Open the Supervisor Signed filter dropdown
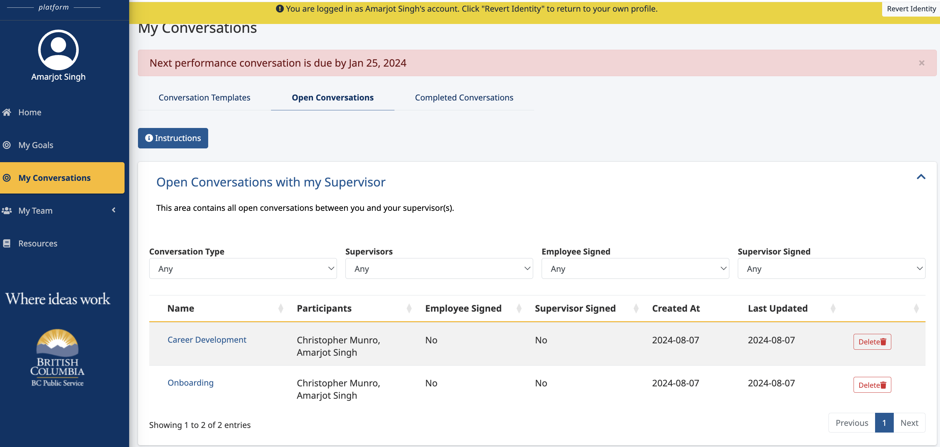 click(831, 269)
